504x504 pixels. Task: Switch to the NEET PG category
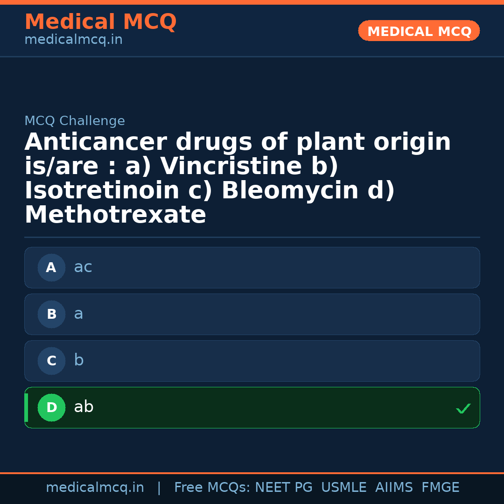283,487
